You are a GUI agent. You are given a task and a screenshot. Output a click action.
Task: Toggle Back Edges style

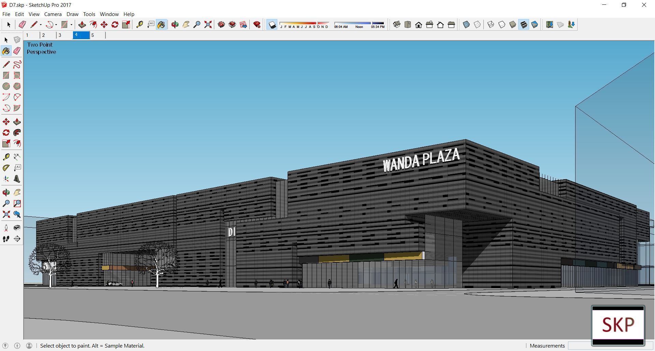click(477, 25)
